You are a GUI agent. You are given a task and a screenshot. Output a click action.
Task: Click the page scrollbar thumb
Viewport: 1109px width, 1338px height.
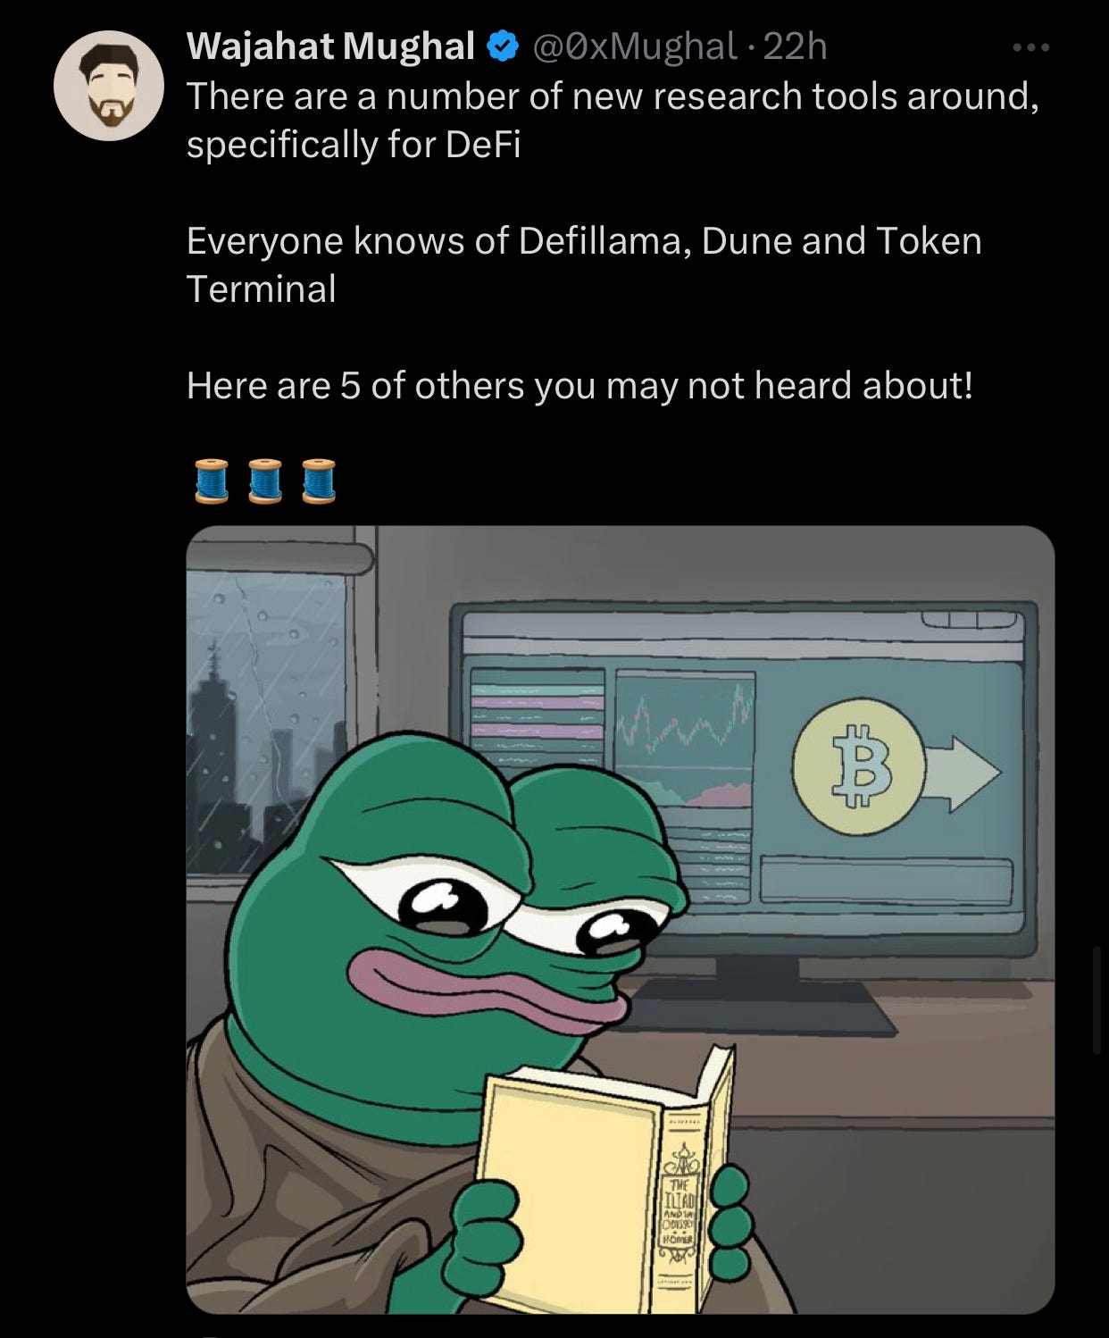[1097, 999]
